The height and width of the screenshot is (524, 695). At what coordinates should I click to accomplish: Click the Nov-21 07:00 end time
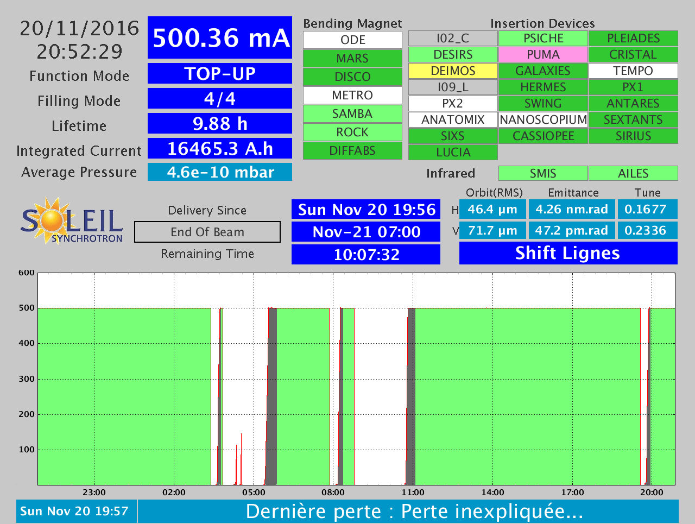click(366, 232)
